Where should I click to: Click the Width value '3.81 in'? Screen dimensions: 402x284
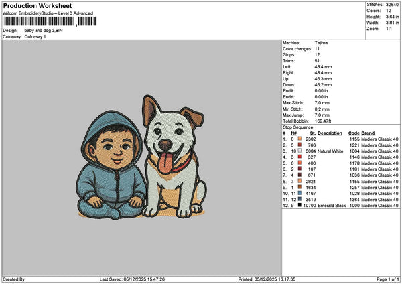tap(392, 23)
